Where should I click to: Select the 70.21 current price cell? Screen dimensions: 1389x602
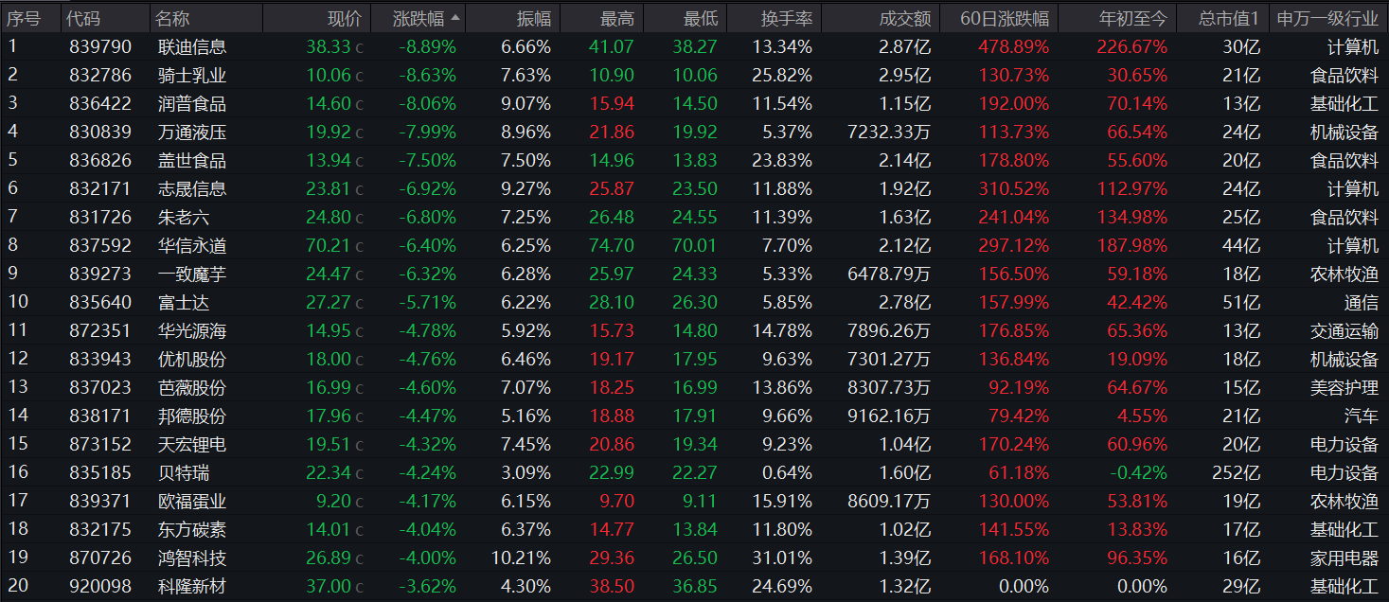point(328,245)
